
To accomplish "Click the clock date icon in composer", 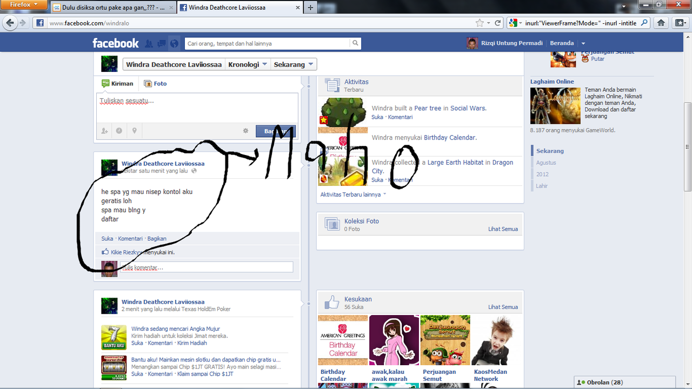I will [119, 131].
